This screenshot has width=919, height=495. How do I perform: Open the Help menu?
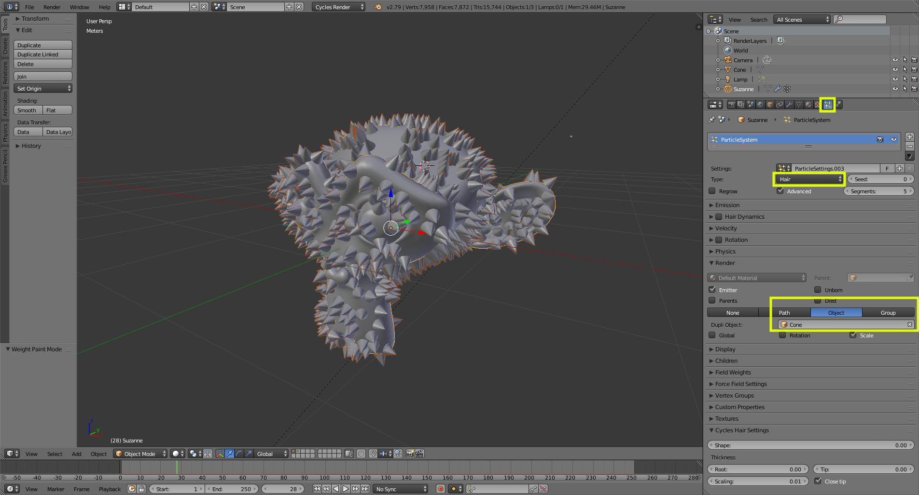pos(104,7)
